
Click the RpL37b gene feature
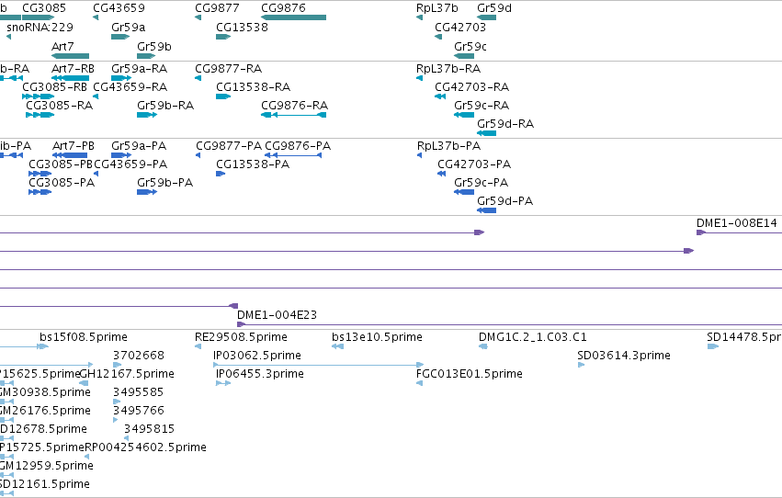419,17
